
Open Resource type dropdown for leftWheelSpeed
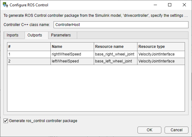[x=161, y=61]
